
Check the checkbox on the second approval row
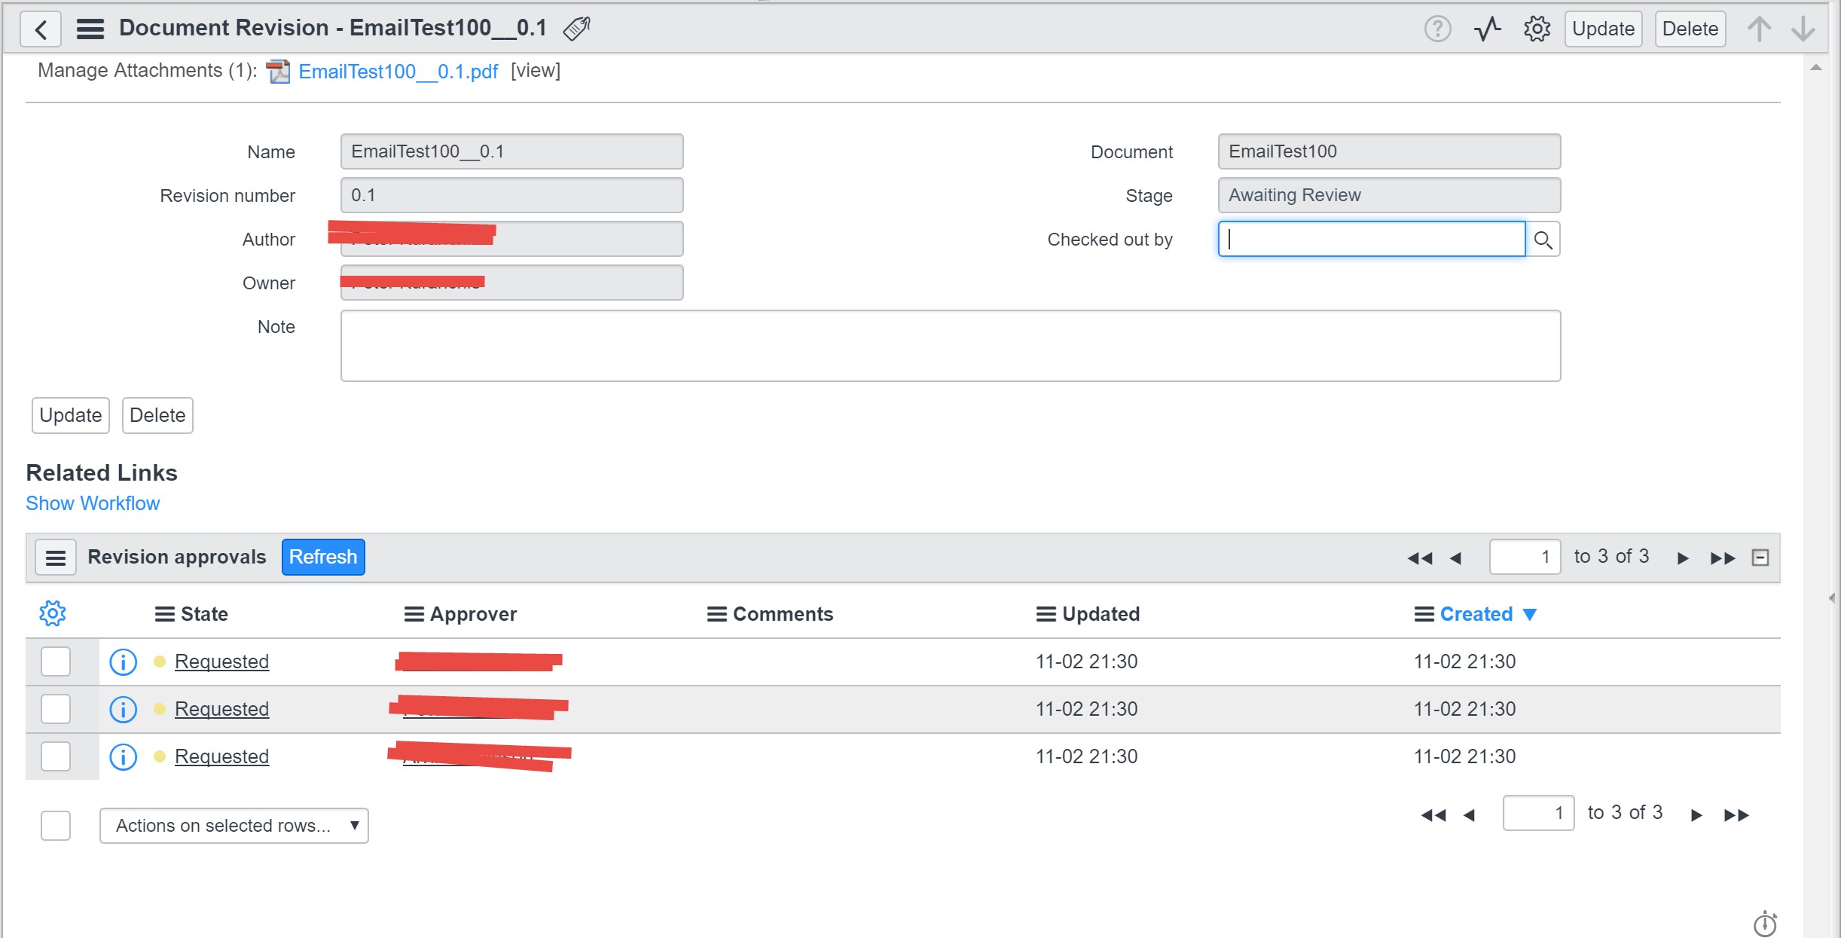[55, 708]
